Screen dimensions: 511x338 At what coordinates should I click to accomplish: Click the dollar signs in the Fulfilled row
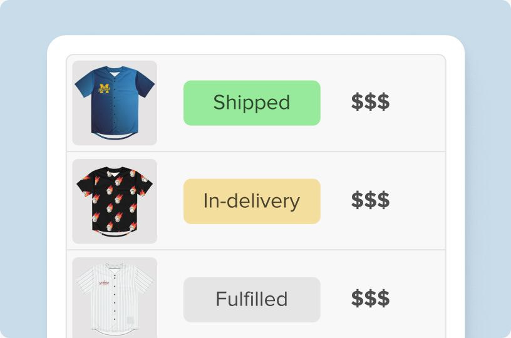(x=370, y=299)
